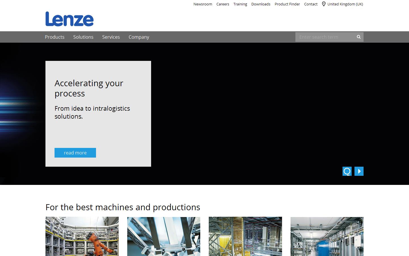Open the Company menu
The height and width of the screenshot is (256, 409).
[139, 37]
